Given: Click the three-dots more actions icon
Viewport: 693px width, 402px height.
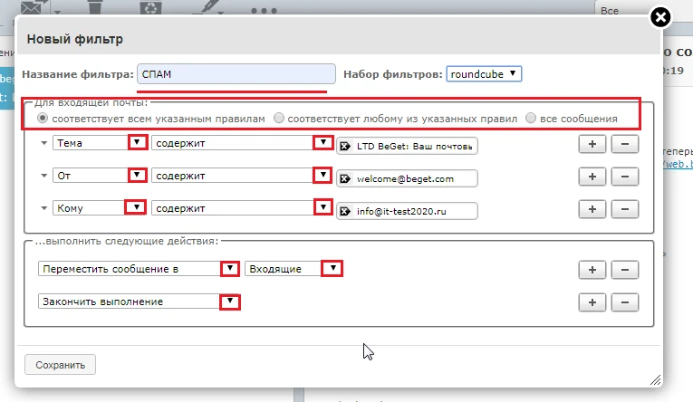Looking at the screenshot, I should click(x=264, y=11).
